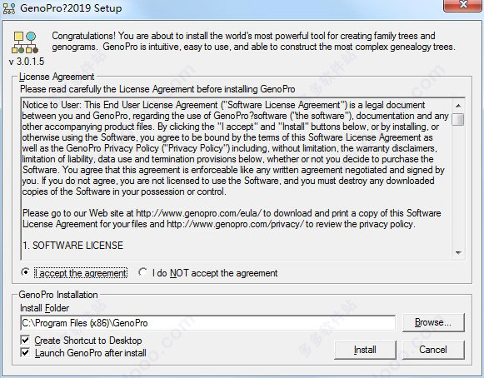
Task: Abort setup with the Cancel button
Action: tap(433, 350)
